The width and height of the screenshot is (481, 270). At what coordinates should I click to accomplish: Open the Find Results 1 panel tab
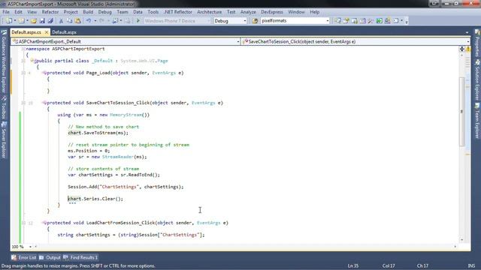point(80,258)
